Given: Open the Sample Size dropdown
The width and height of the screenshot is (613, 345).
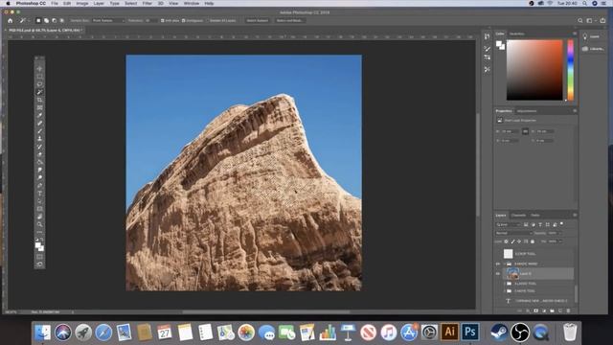Looking at the screenshot, I should point(108,20).
